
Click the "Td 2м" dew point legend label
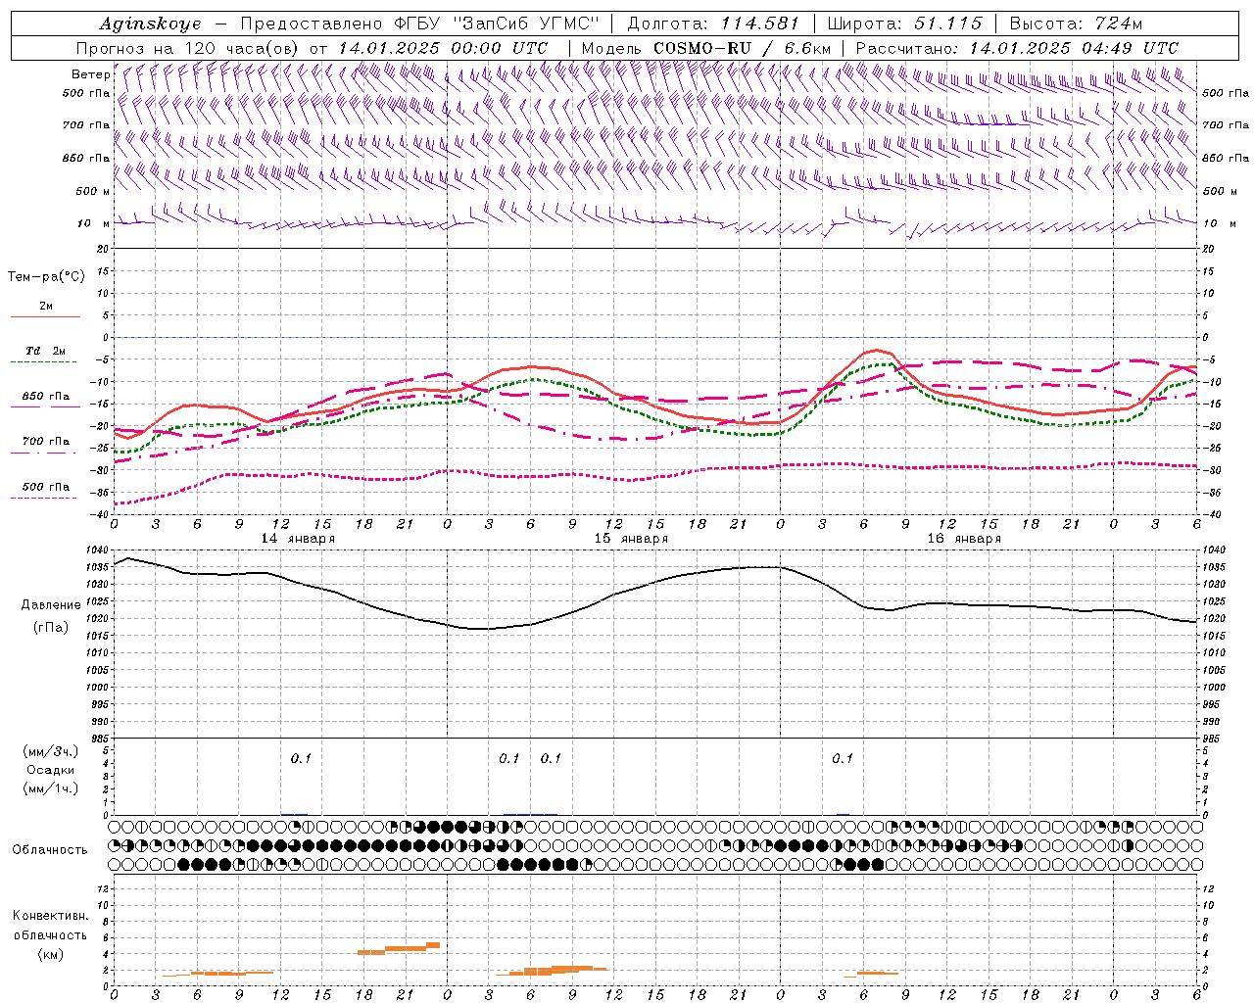(x=45, y=351)
